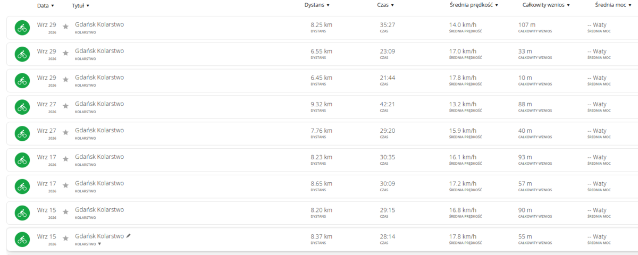The image size is (638, 255).
Task: Sort by the Czas column header
Action: point(385,5)
